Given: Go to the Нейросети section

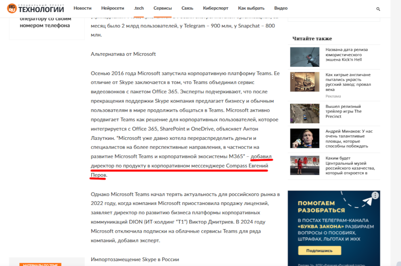Looking at the screenshot, I should (113, 8).
